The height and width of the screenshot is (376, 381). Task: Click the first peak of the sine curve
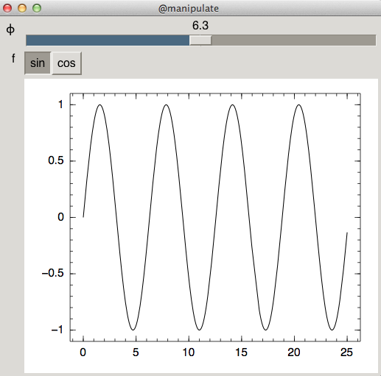99,105
